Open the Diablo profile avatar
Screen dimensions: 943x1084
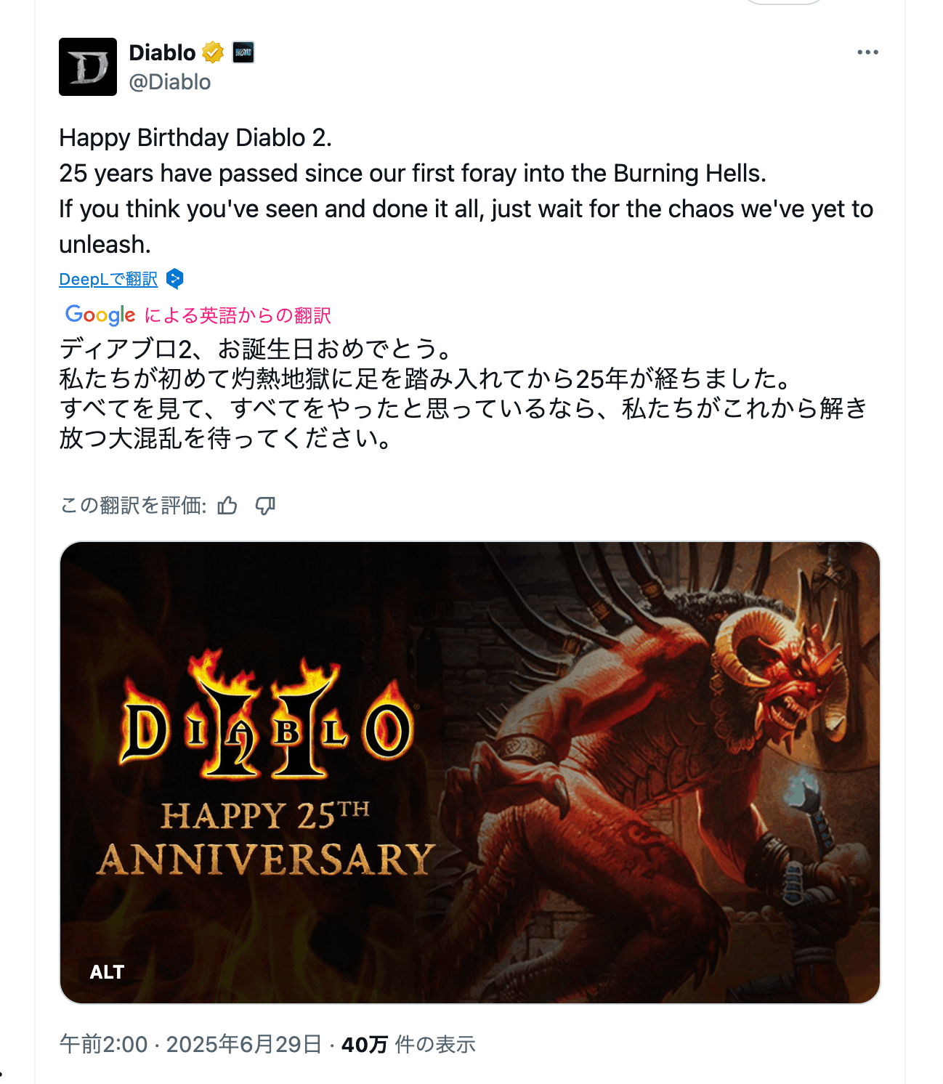[x=88, y=67]
